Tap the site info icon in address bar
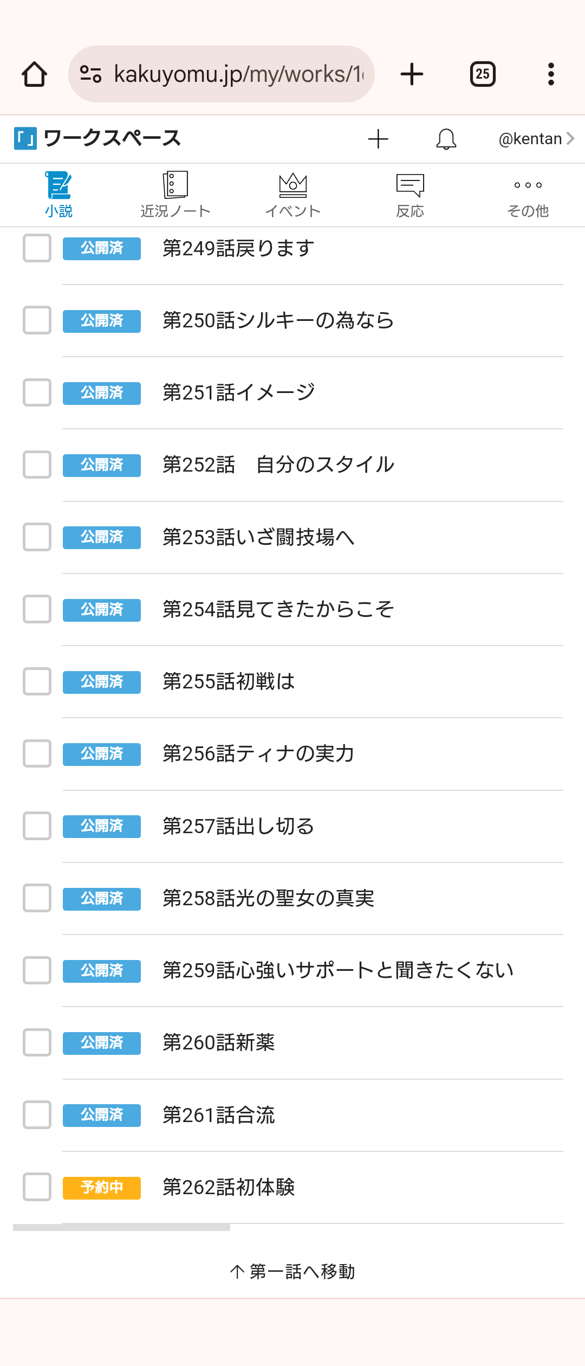Screen dimensions: 585x1366 point(90,74)
